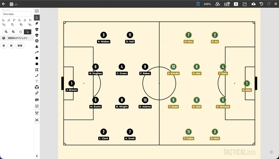Screen dimensions: 279x159
Task: Click the blue clipboard check icon
Action: click(x=198, y=4)
